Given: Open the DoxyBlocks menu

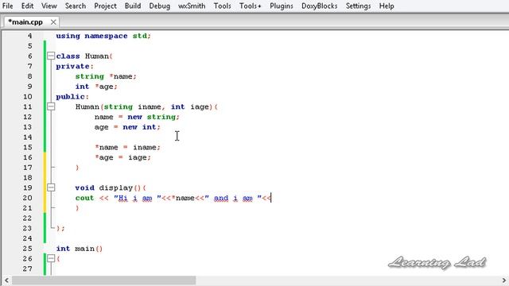Looking at the screenshot, I should click(320, 6).
